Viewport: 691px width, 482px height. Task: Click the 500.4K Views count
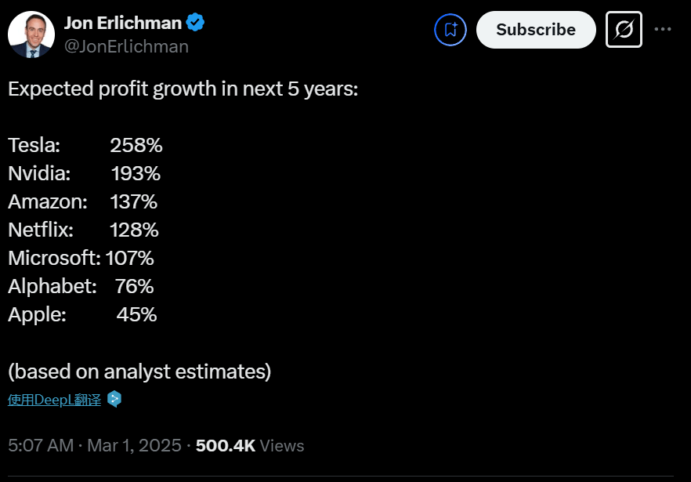click(249, 445)
